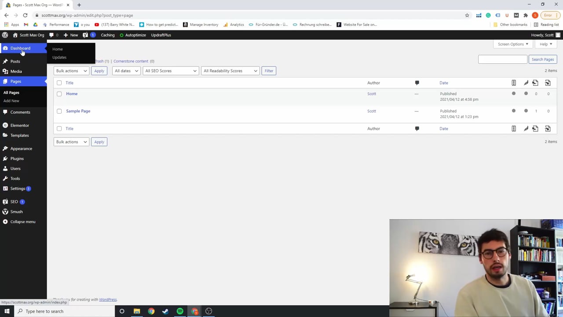Screen dimensions: 563x317
Task: Open Spotify from the Windows taskbar
Action: pyautogui.click(x=180, y=311)
